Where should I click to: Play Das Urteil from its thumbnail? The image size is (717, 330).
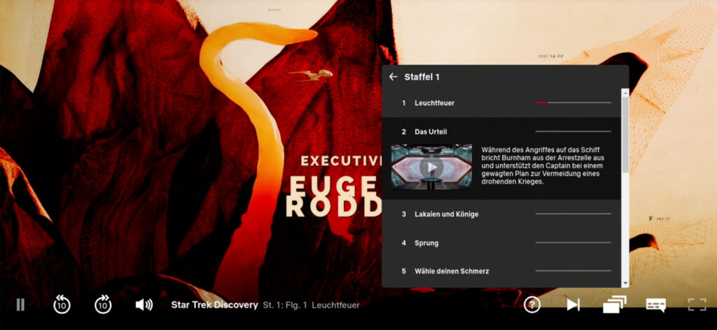[431, 167]
